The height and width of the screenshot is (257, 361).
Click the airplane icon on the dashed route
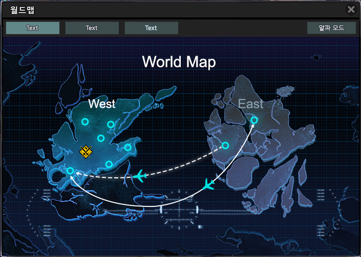139,177
